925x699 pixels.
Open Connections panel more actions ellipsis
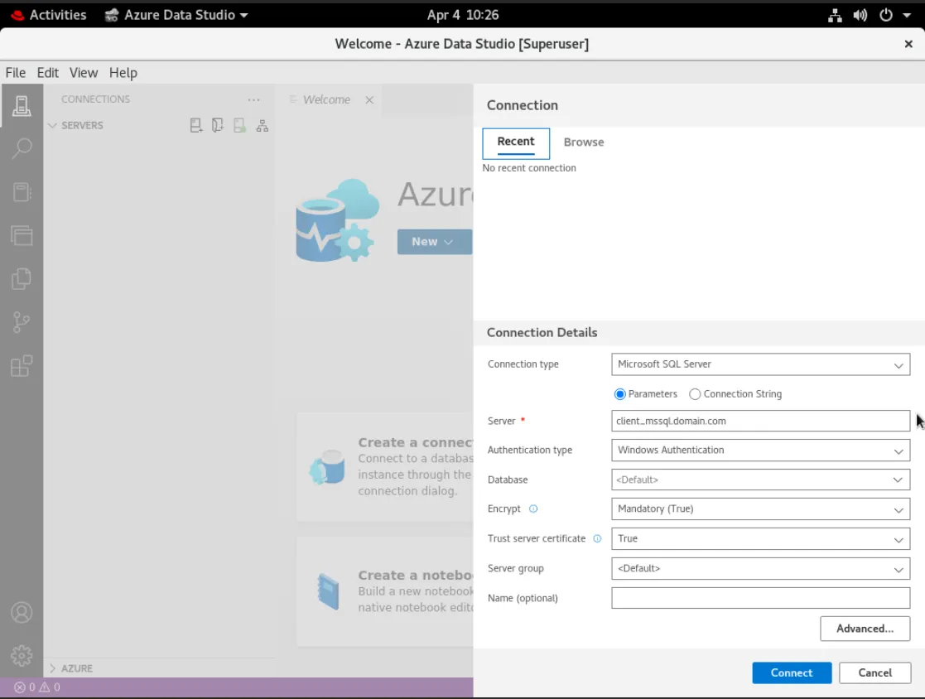[253, 99]
